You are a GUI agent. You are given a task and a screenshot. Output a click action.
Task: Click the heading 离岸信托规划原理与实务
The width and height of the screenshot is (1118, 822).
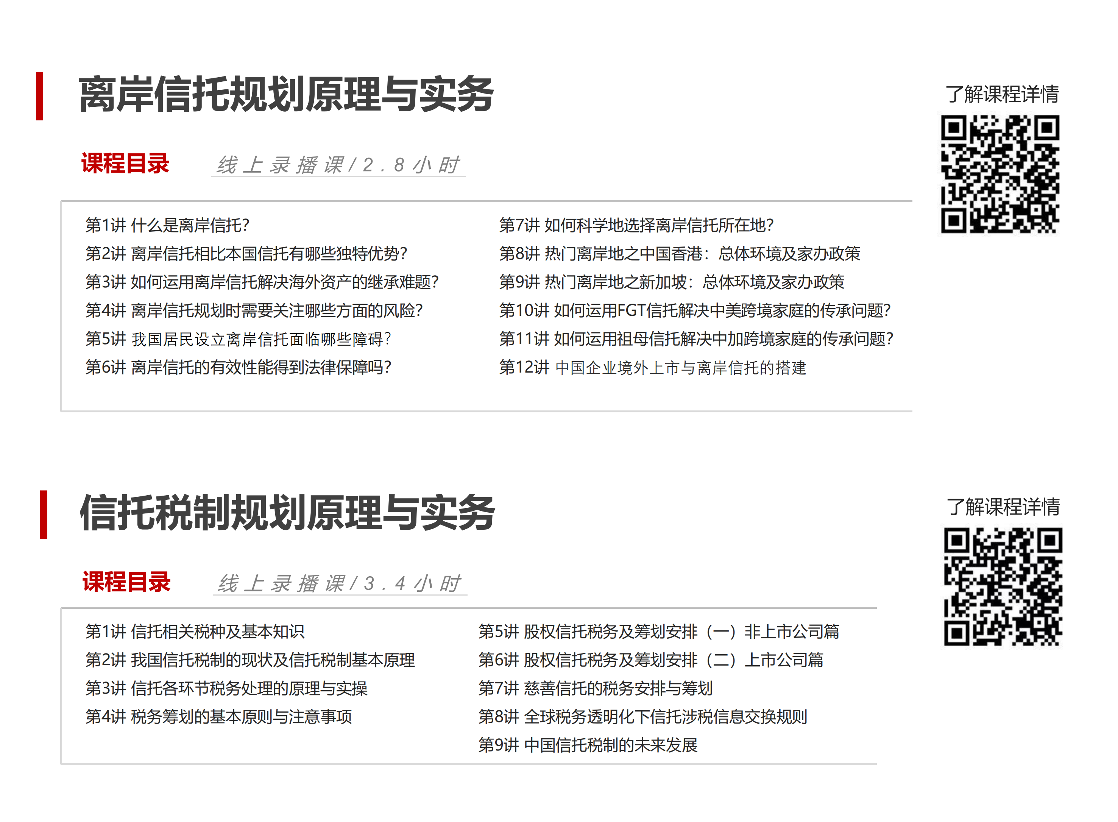[x=286, y=95]
